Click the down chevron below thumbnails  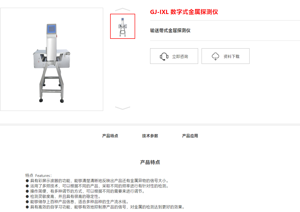click(123, 108)
